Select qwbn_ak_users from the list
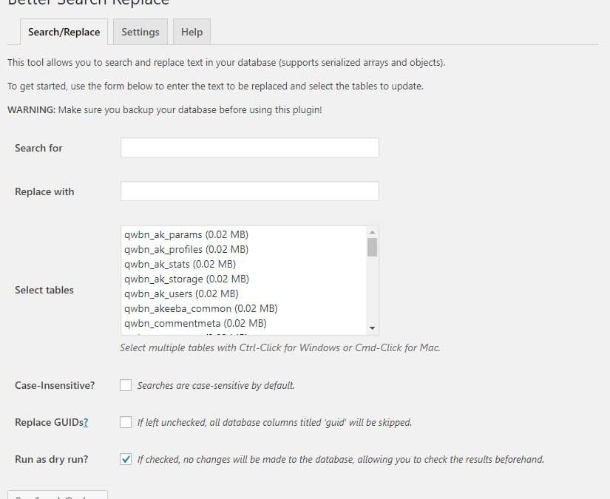This screenshot has width=610, height=499. click(181, 293)
